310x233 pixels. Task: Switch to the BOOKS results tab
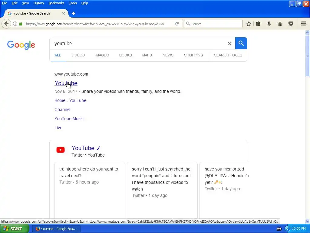(x=125, y=55)
